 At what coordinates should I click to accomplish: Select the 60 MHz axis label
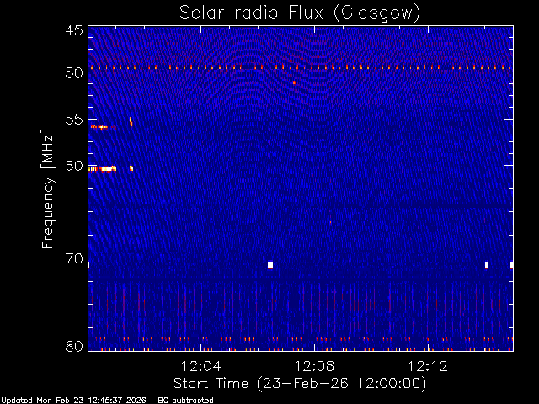(x=74, y=166)
